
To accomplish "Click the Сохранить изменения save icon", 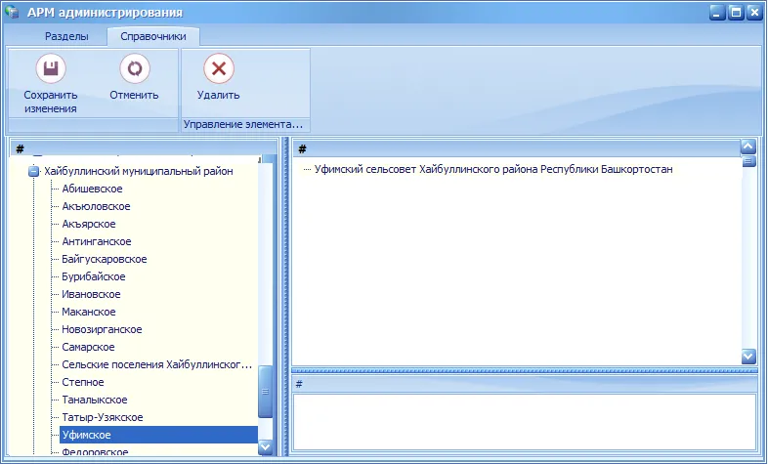I will 51,68.
